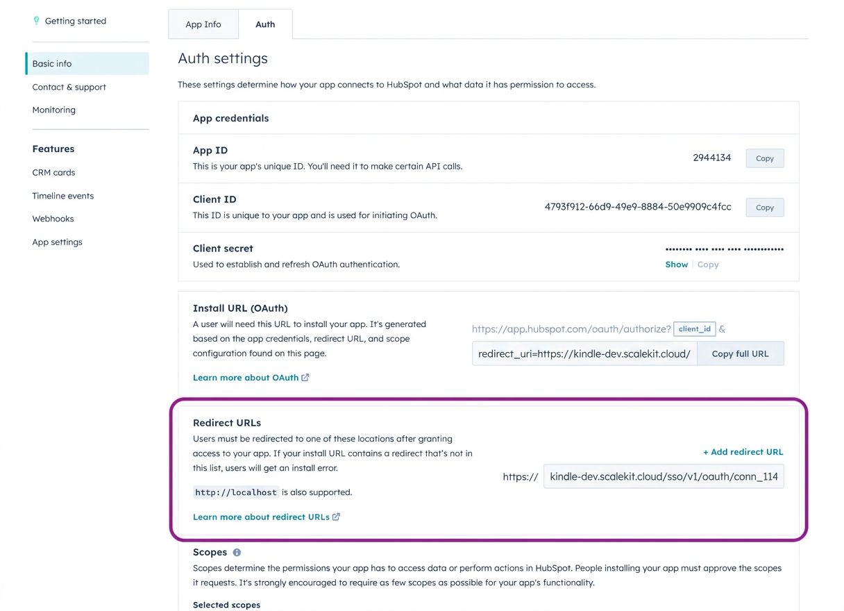Click the external link icon after Learn more about redirect URLs
The image size is (844, 611).
pyautogui.click(x=336, y=517)
